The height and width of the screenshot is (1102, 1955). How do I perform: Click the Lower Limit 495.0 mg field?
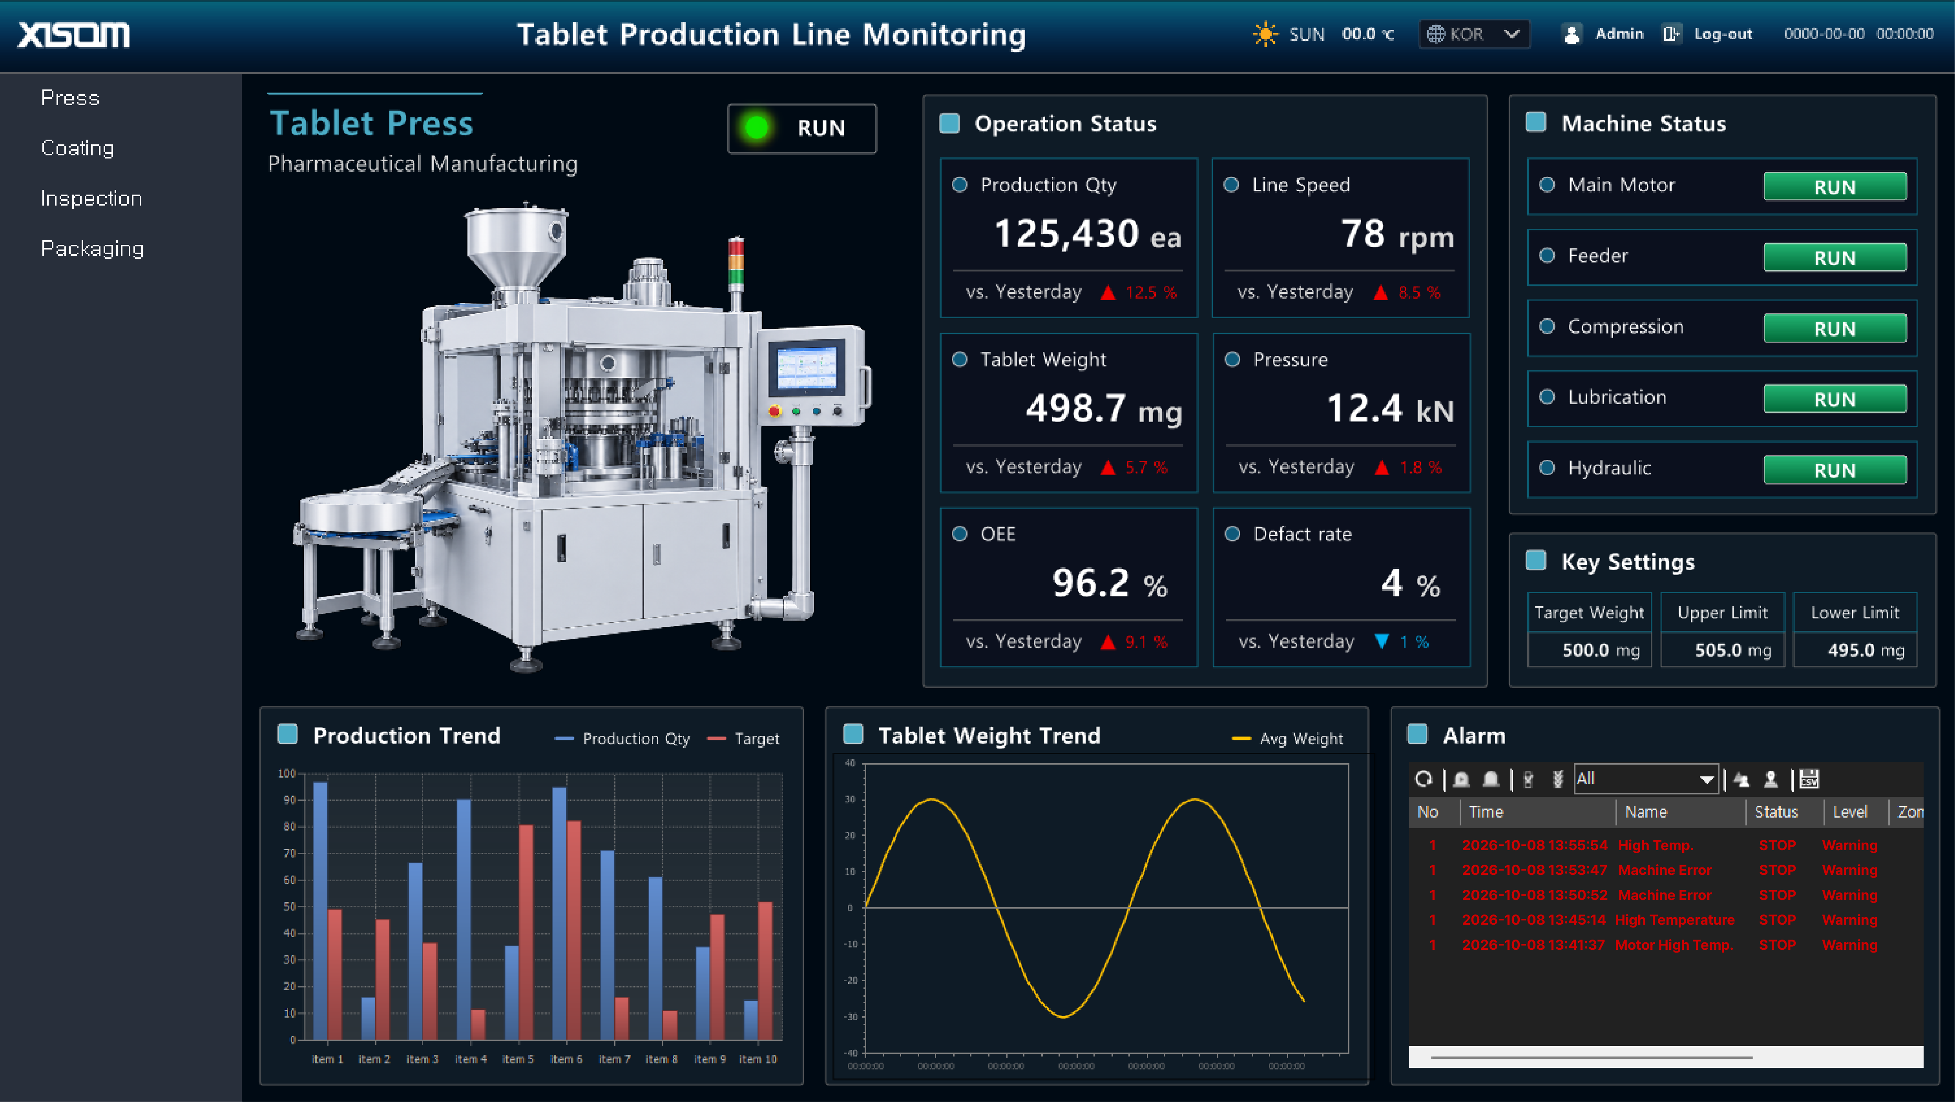point(1855,650)
